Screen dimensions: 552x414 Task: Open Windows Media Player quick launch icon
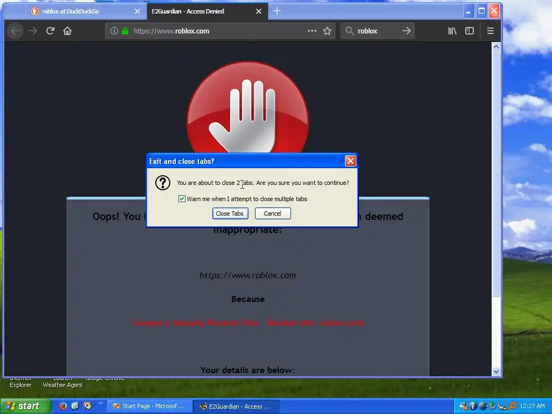[87, 406]
